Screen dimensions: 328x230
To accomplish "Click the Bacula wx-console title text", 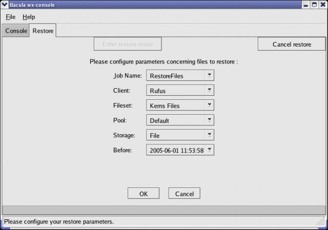I will [x=32, y=5].
